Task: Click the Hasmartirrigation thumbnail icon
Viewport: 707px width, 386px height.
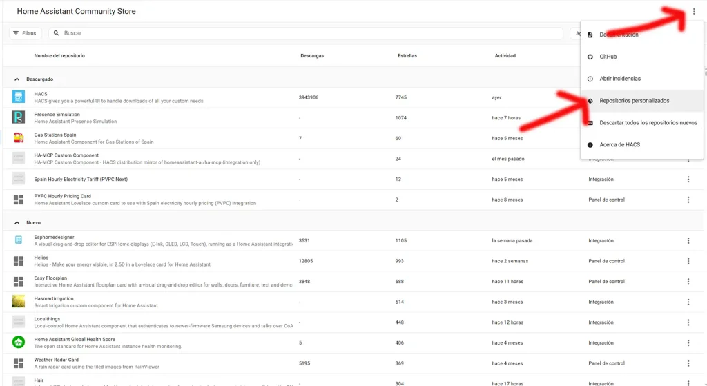Action: [19, 301]
